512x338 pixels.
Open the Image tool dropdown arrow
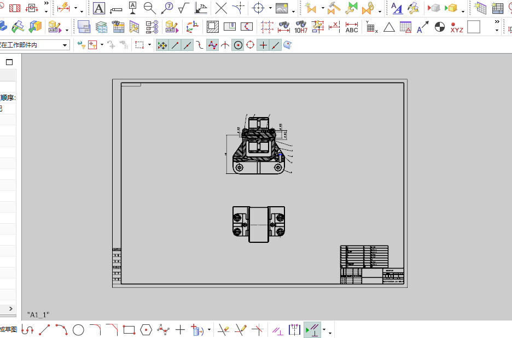click(x=293, y=11)
